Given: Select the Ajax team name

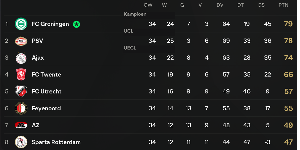Looking at the screenshot, I should (38, 58).
